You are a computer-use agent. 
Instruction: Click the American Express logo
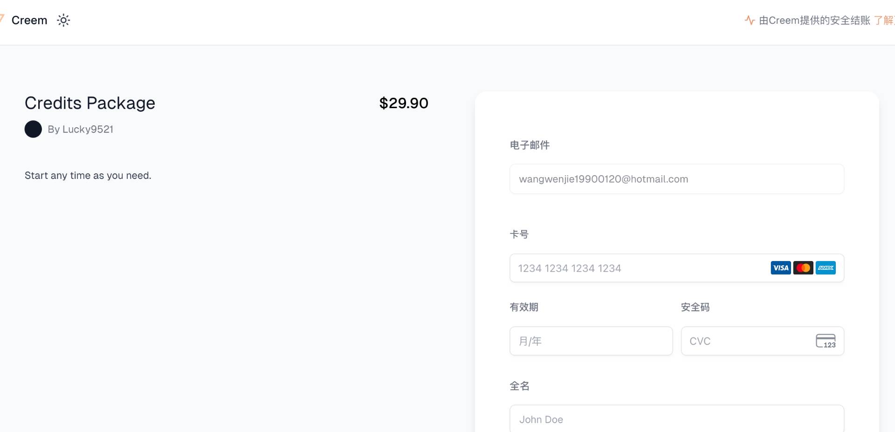[826, 268]
